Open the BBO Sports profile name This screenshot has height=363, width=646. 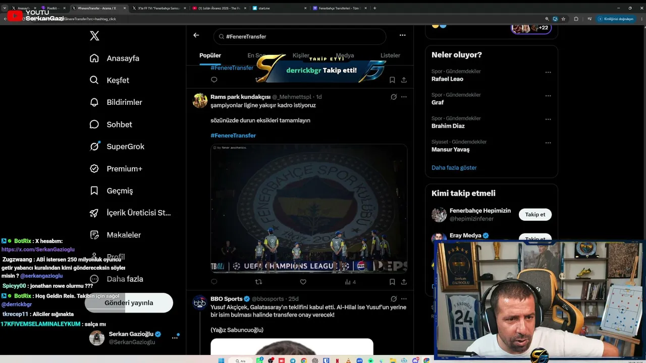tap(227, 299)
